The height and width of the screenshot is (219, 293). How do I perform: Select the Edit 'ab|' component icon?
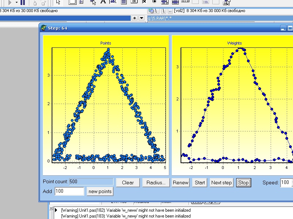pyautogui.click(x=113, y=2)
